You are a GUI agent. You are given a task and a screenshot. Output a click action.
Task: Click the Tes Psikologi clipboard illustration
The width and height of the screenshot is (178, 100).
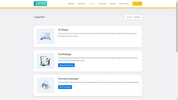pyautogui.click(x=45, y=61)
